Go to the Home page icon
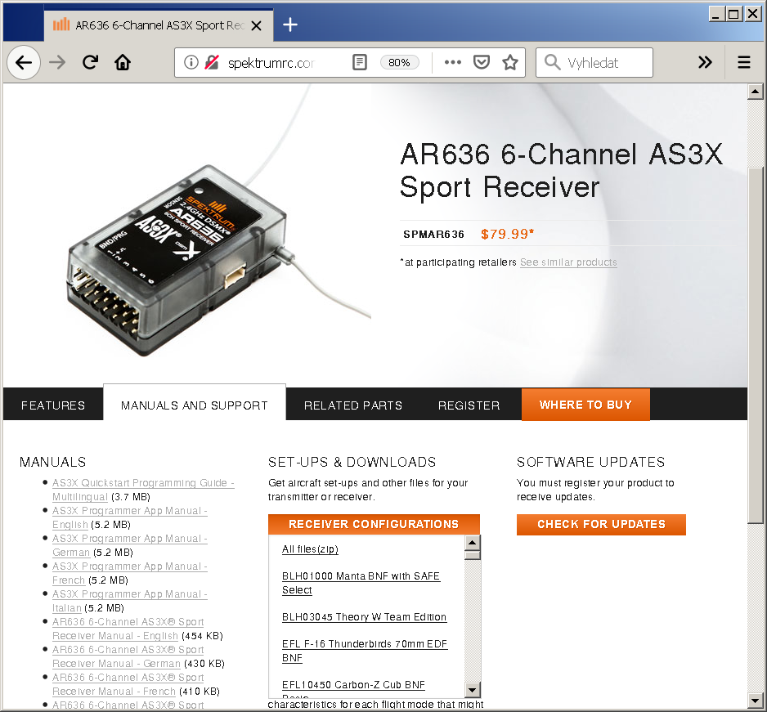767x712 pixels. 123,63
